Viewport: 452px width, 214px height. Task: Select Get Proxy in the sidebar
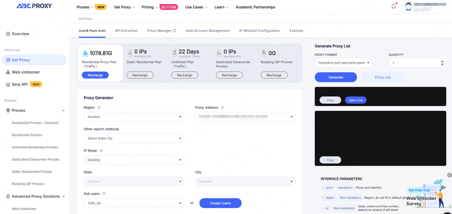point(34,60)
